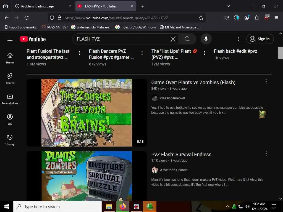The width and height of the screenshot is (283, 212).
Task: Open options for Flash Dancers short
Action: pyautogui.click(x=142, y=53)
